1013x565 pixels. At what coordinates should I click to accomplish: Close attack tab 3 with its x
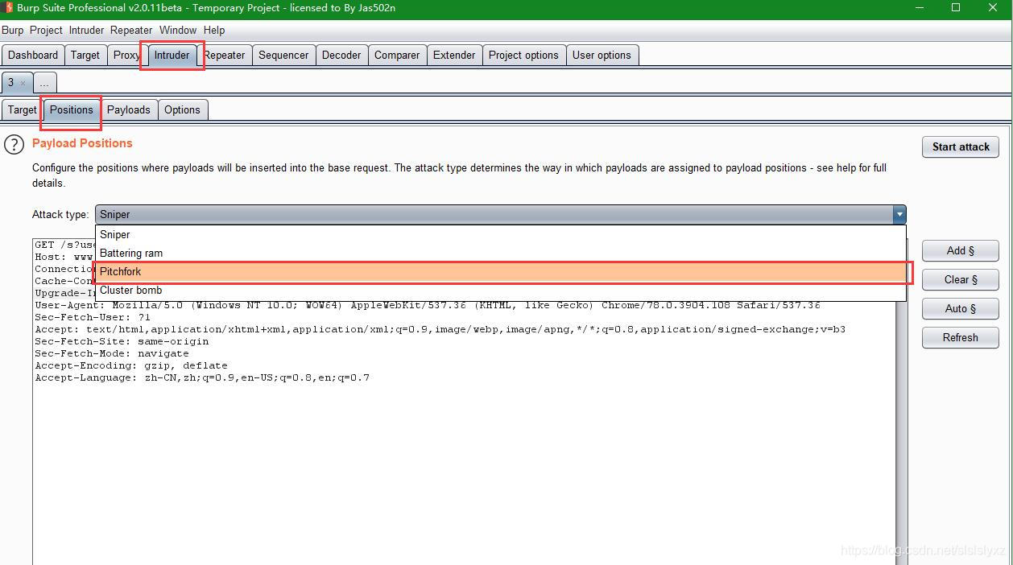click(x=23, y=83)
